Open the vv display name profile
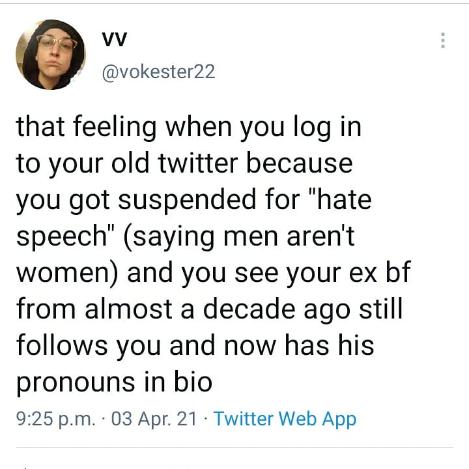The width and height of the screenshot is (469, 469). 114,39
